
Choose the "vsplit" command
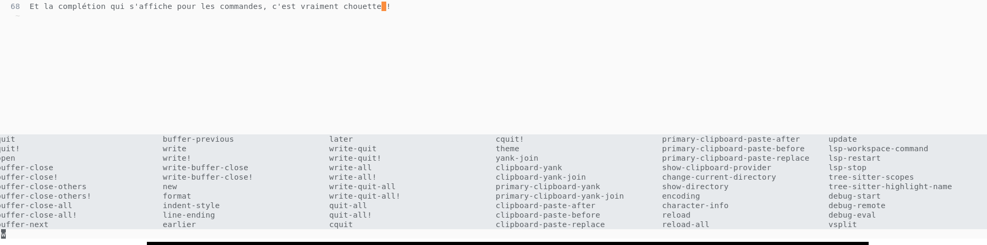point(843,224)
